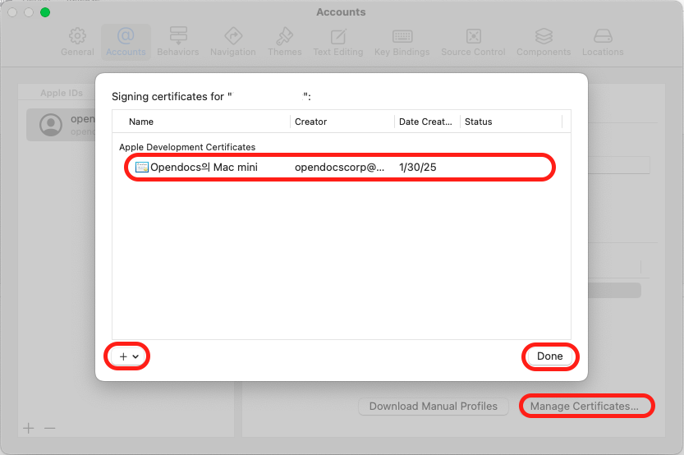
Task: Click the Apple IDs list header
Action: coord(62,93)
